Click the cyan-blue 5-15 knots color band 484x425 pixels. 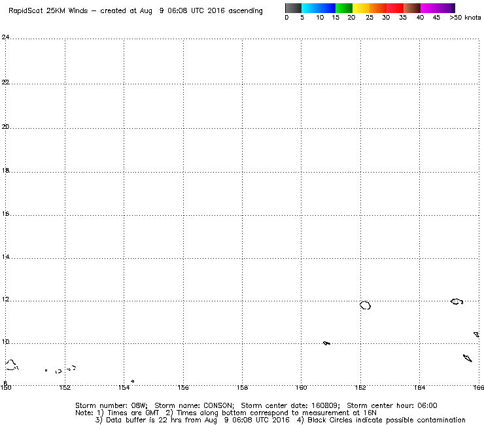coord(319,8)
